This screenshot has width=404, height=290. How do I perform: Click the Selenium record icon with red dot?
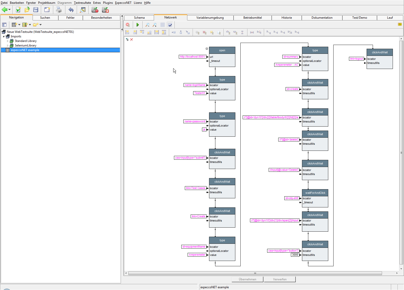point(95,10)
